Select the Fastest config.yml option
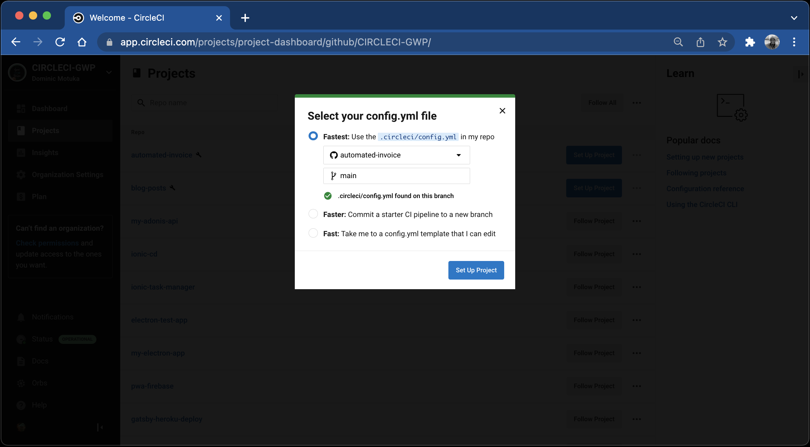Screen dimensions: 810x447 [x=313, y=136]
